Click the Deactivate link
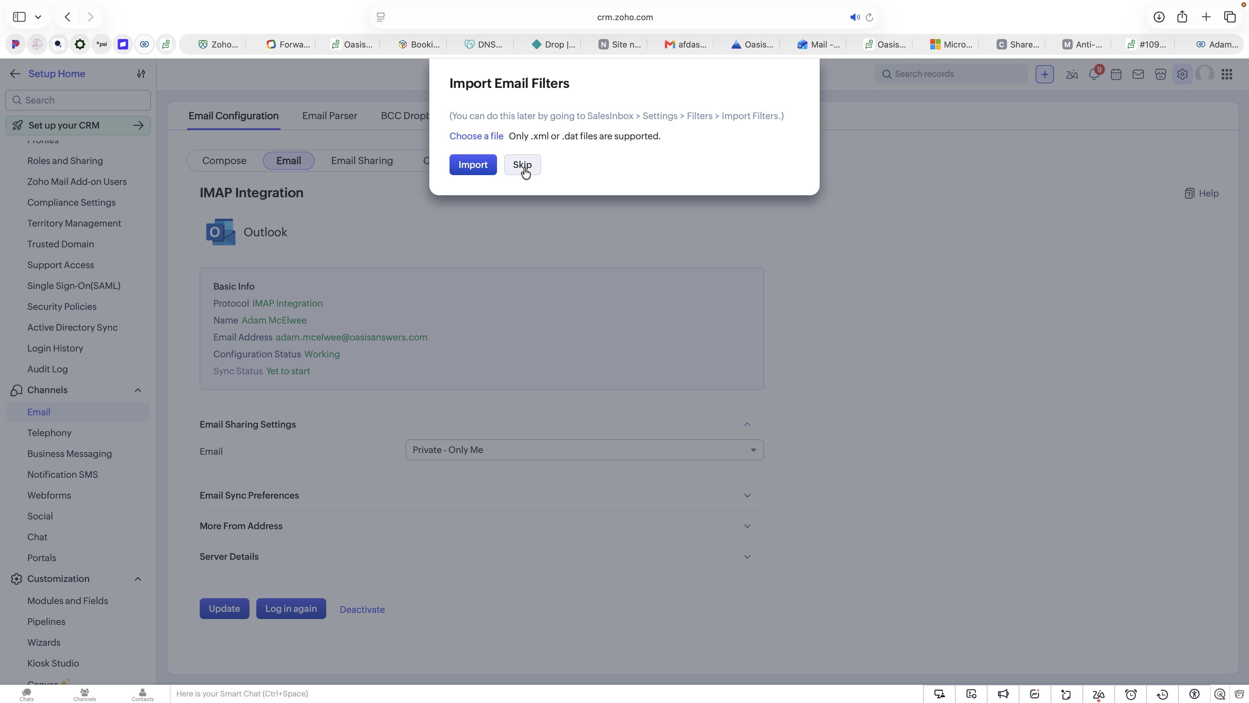The width and height of the screenshot is (1249, 703). [x=362, y=609]
